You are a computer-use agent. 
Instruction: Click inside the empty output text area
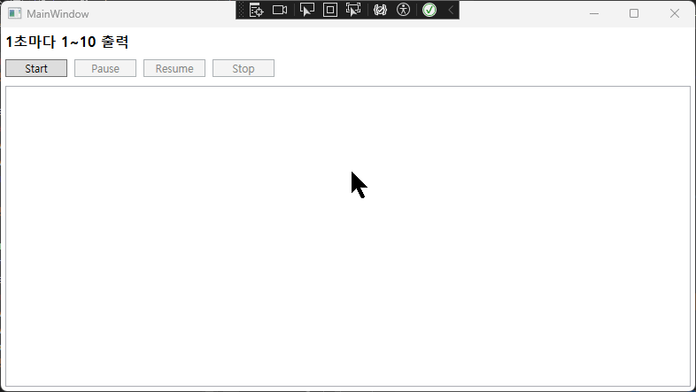[348, 236]
